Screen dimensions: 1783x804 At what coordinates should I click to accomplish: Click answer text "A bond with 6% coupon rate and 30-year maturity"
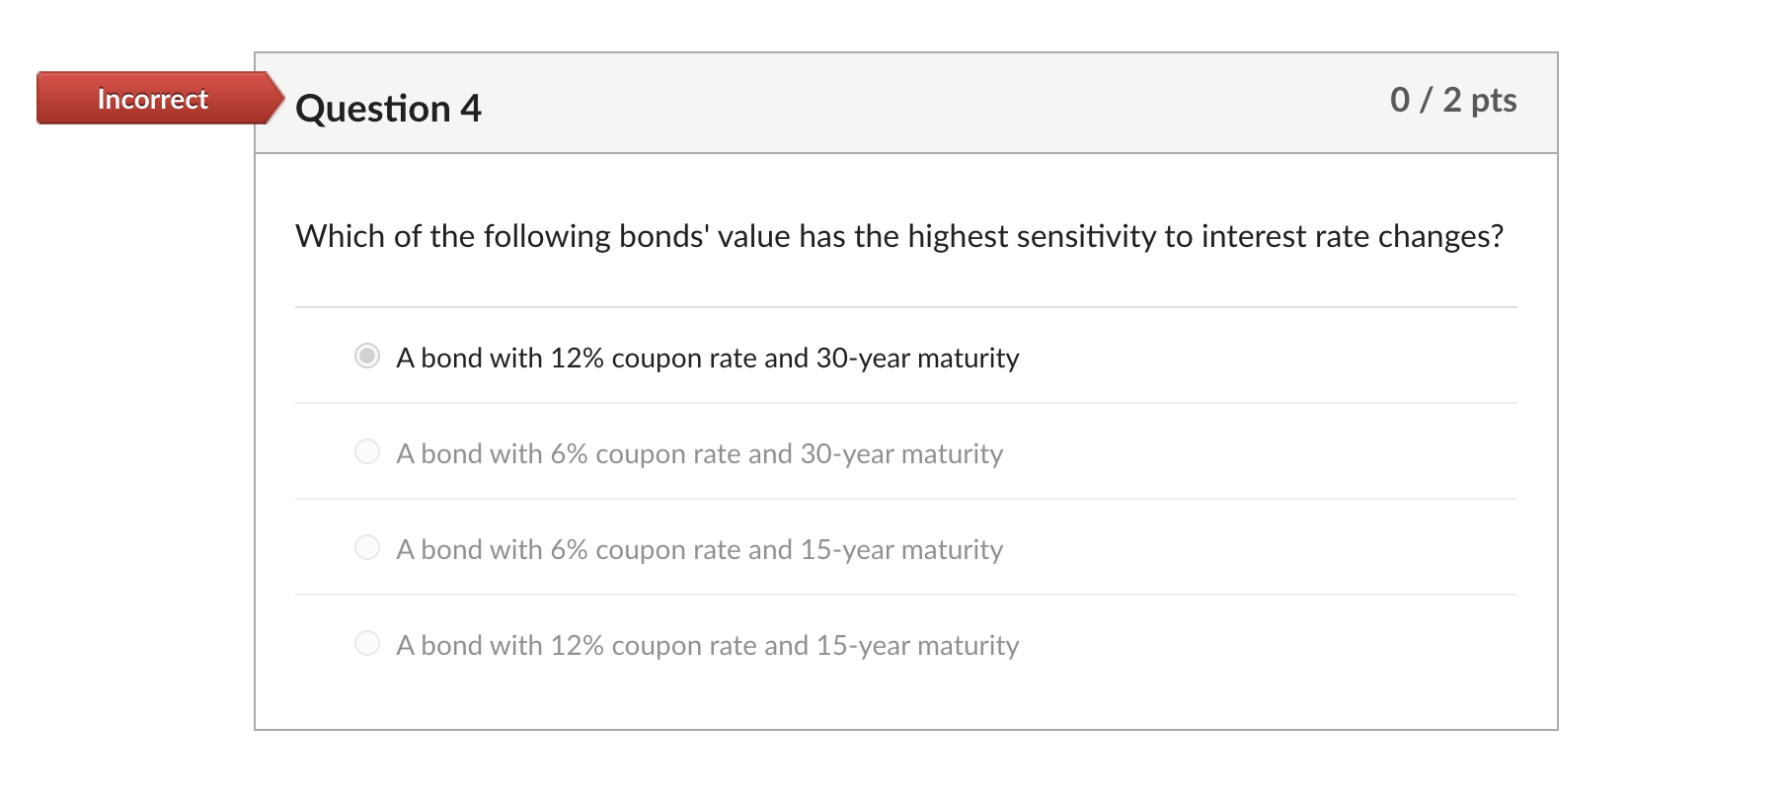[x=699, y=453]
